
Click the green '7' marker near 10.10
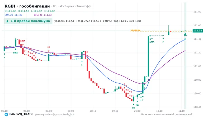pyautogui.click(x=163, y=42)
